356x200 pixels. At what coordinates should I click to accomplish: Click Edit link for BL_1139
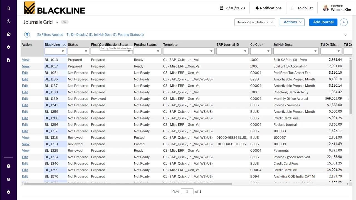(25, 99)
